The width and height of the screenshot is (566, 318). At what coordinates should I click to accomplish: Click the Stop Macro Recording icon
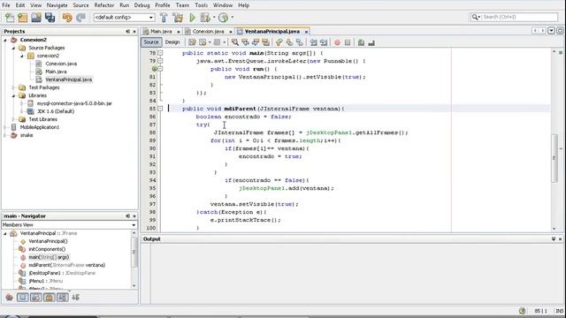[x=348, y=42]
